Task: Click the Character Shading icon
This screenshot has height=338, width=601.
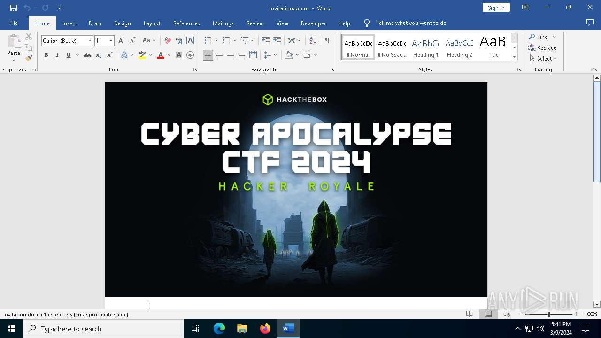Action: pyautogui.click(x=179, y=55)
